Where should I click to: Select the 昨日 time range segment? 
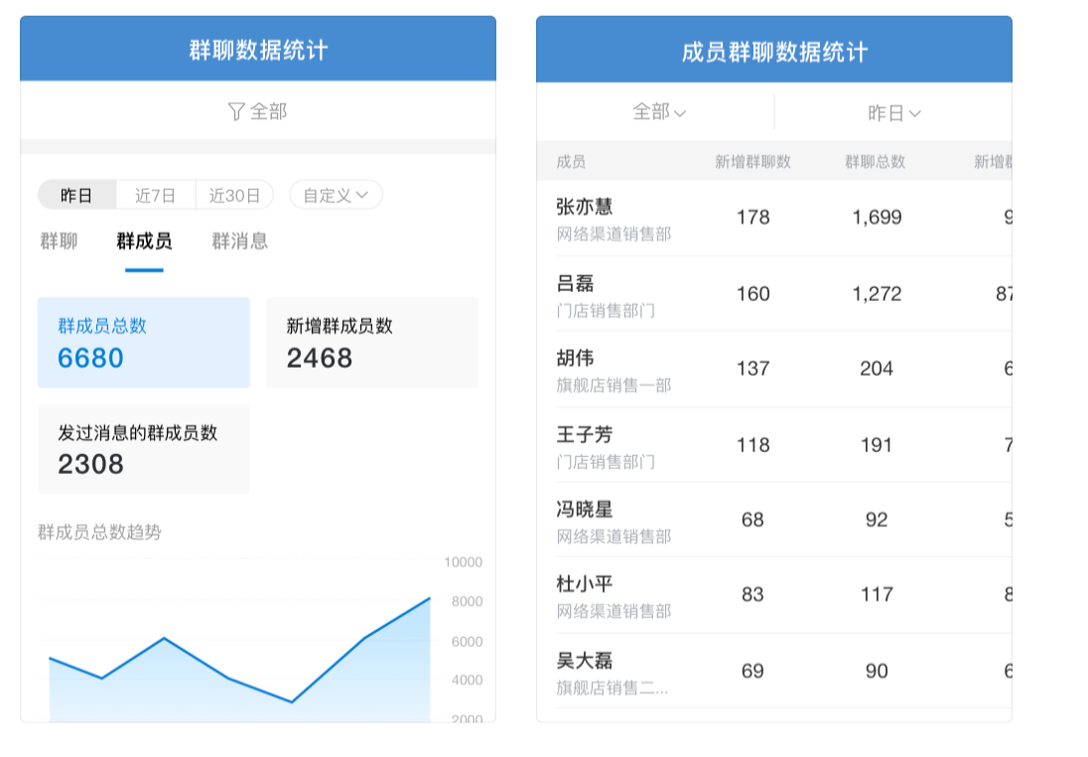(x=77, y=195)
